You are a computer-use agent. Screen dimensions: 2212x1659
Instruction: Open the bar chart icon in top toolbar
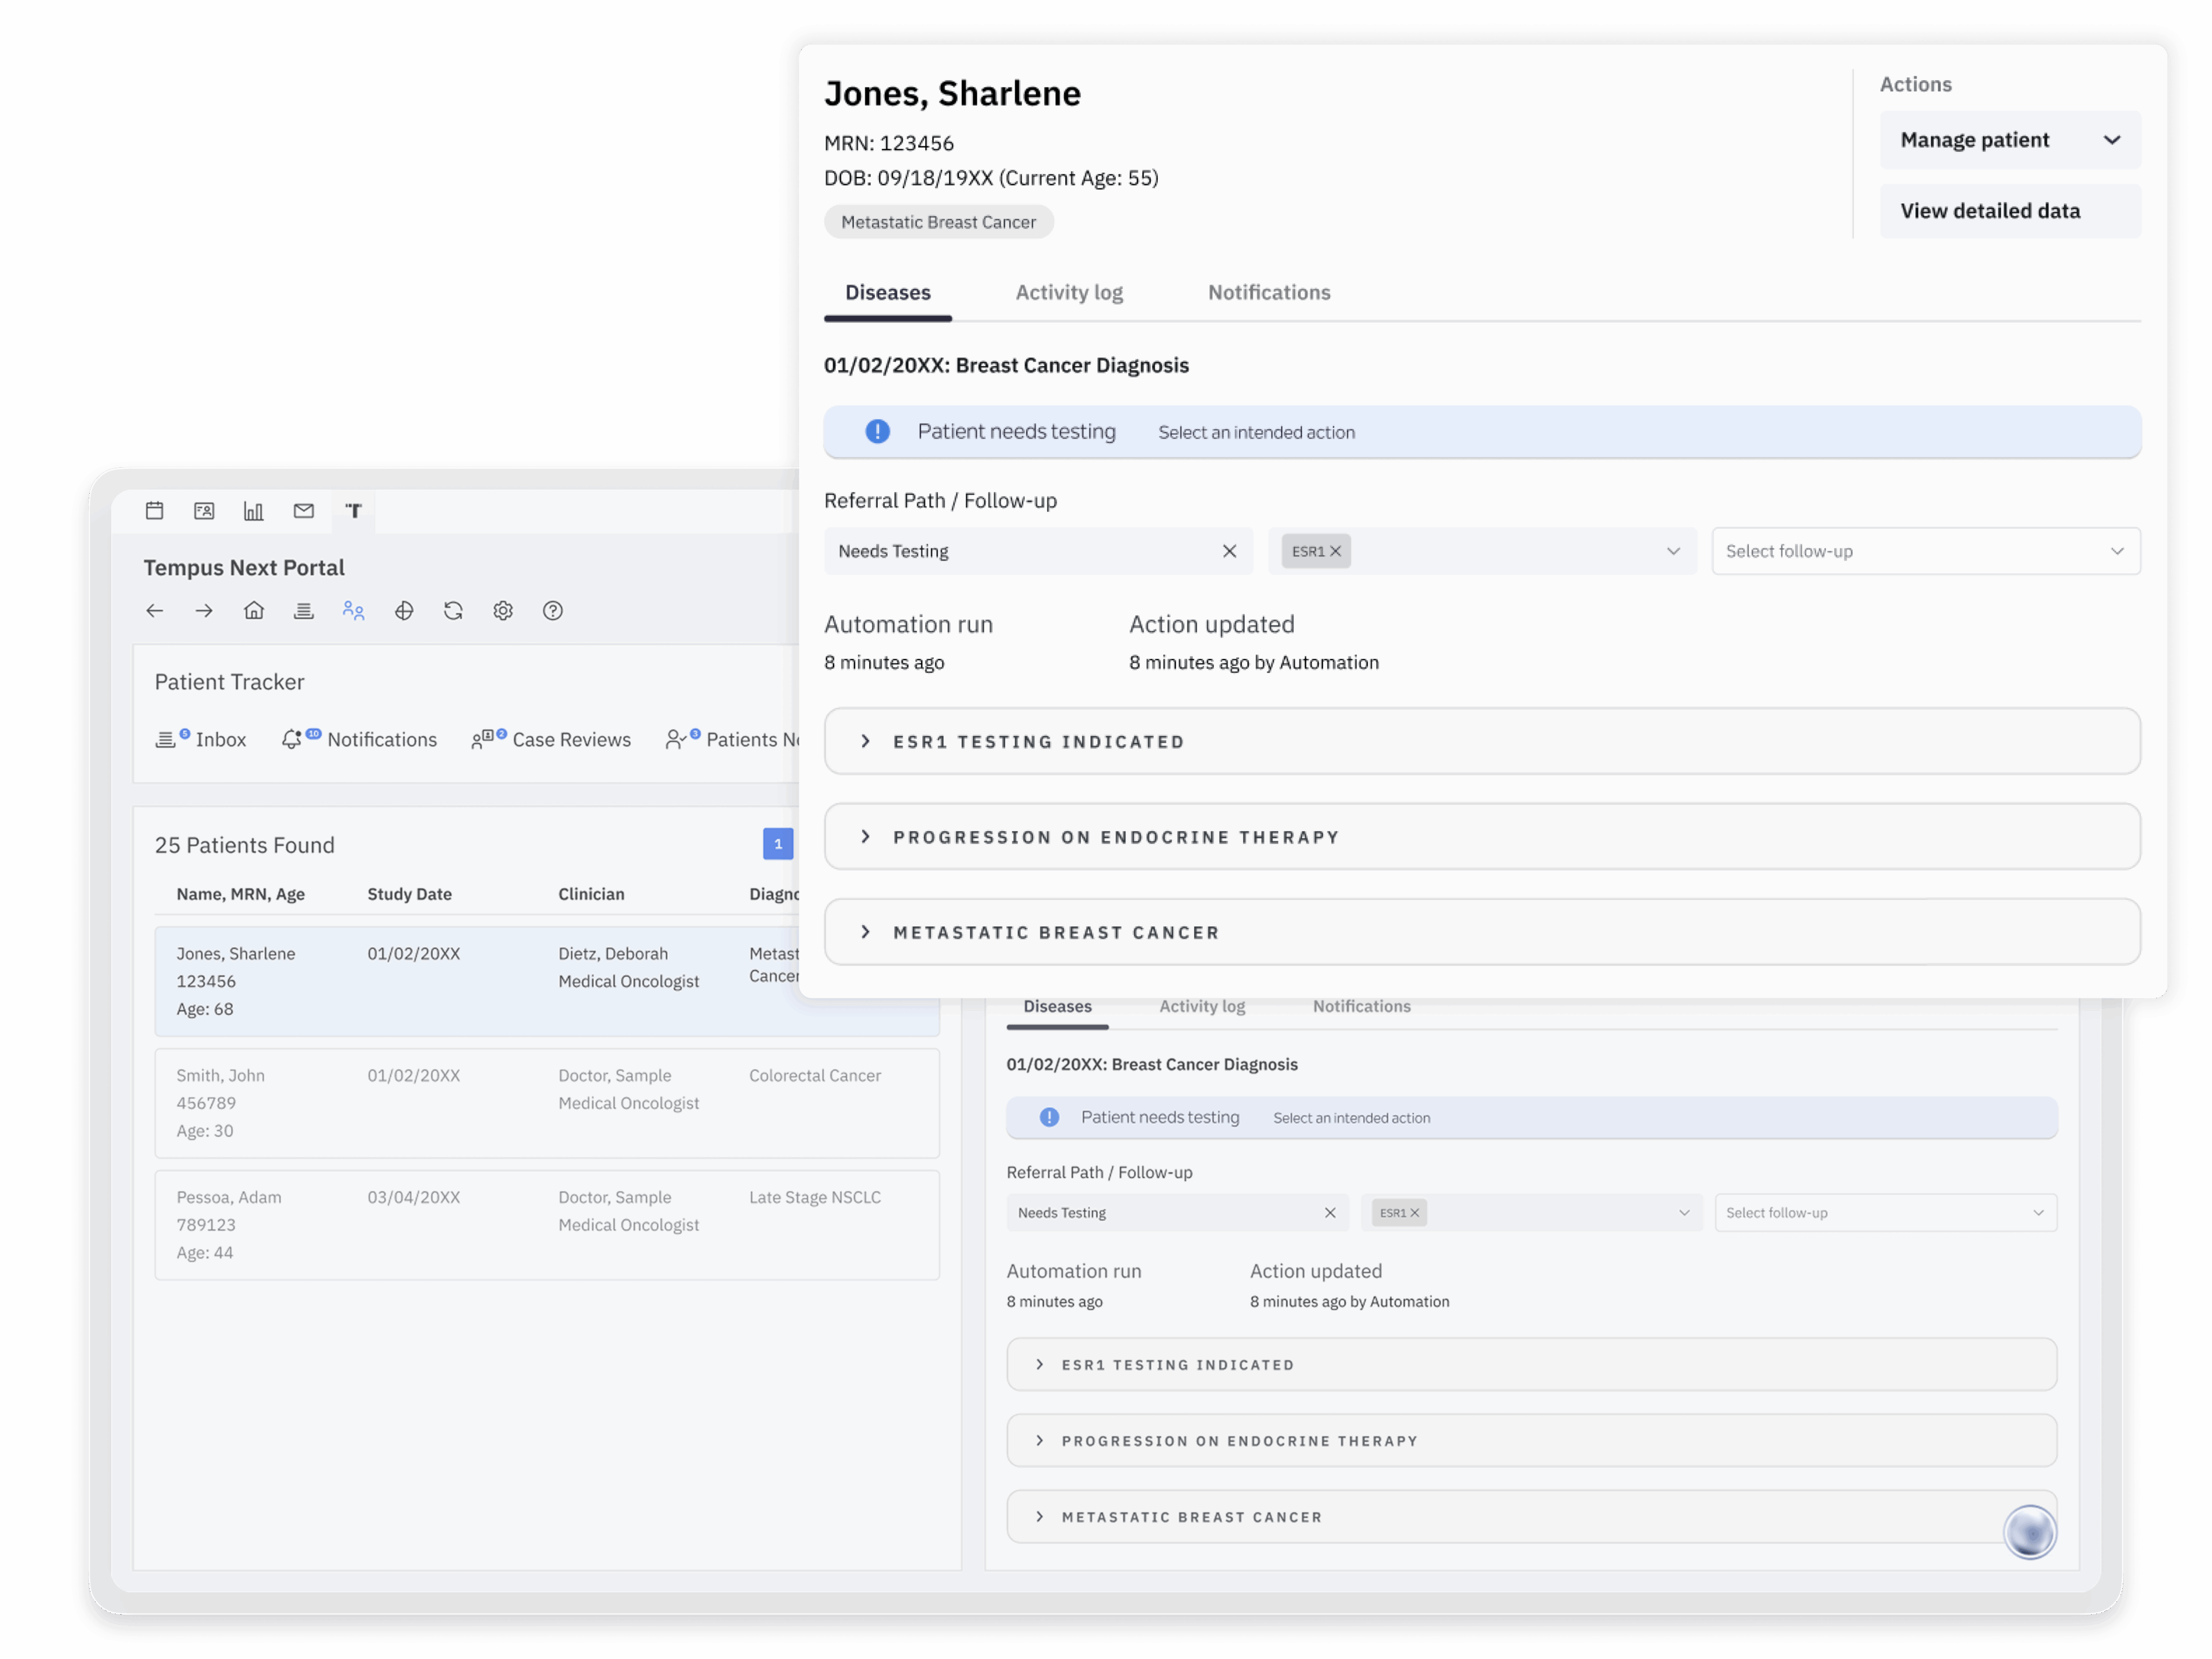click(x=254, y=511)
